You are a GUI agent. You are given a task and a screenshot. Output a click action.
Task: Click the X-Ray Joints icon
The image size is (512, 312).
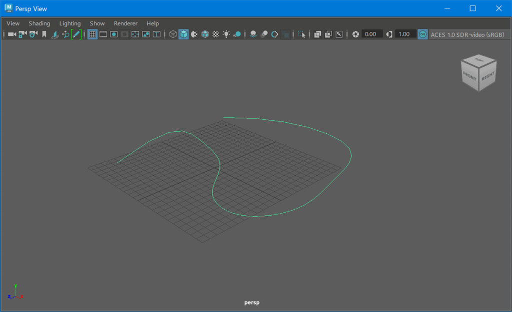point(339,34)
